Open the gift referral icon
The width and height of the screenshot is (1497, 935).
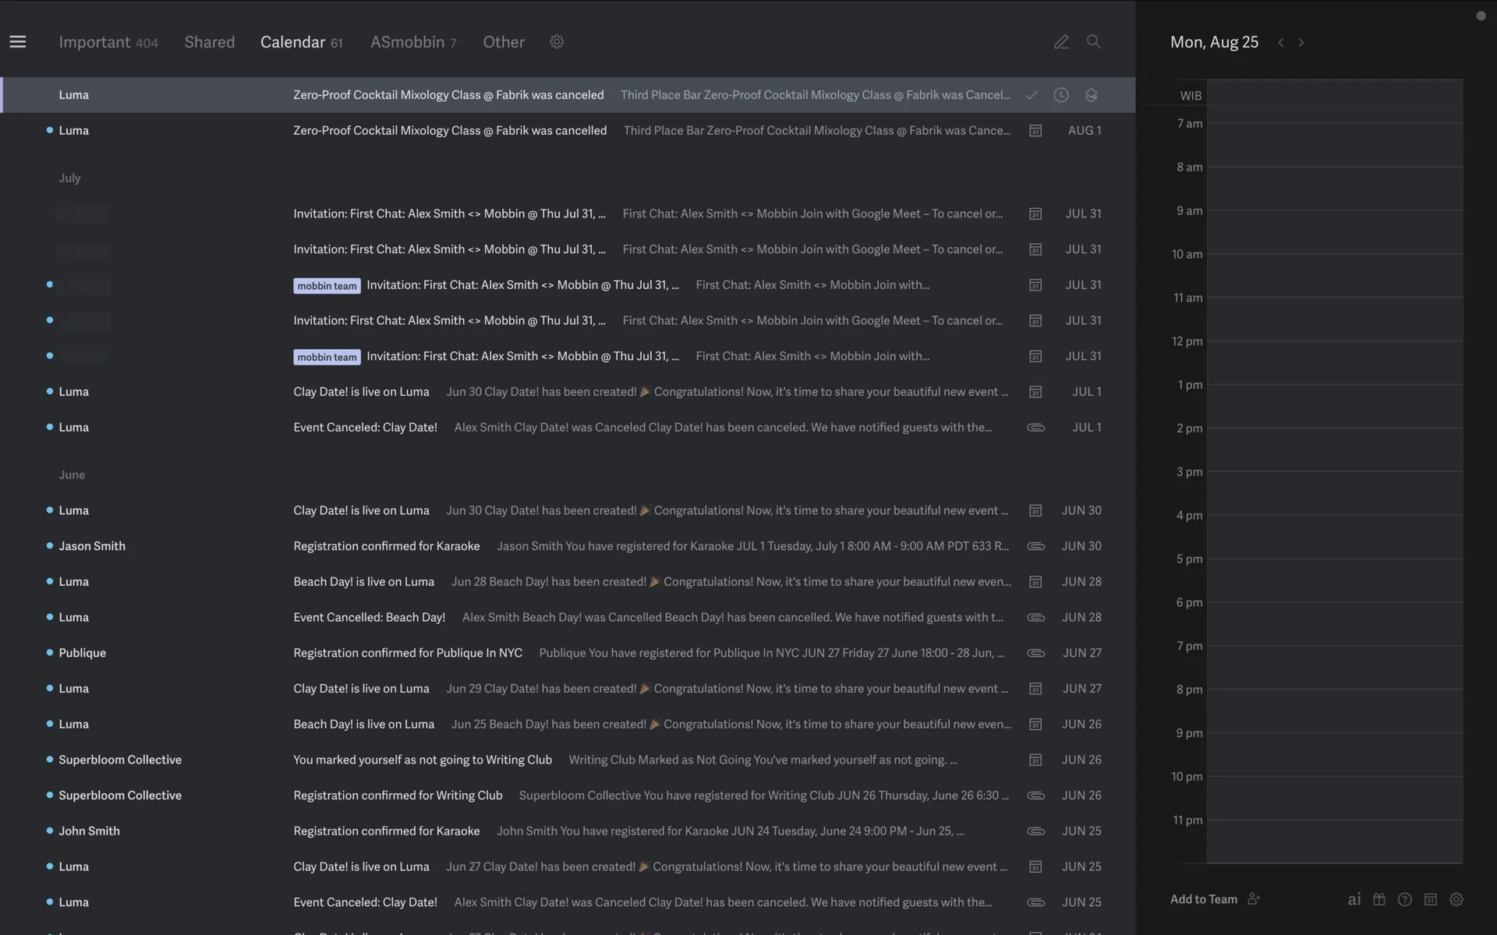point(1379,899)
